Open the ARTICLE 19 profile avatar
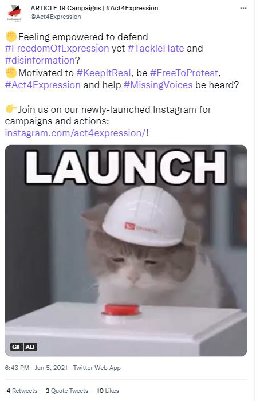The image size is (264, 401). [x=14, y=13]
